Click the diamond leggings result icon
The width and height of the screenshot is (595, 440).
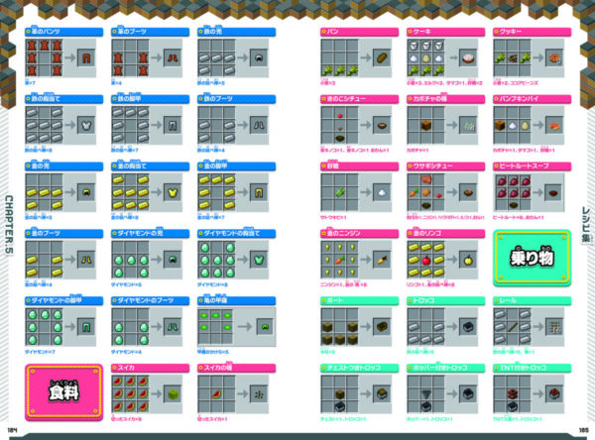coord(86,327)
